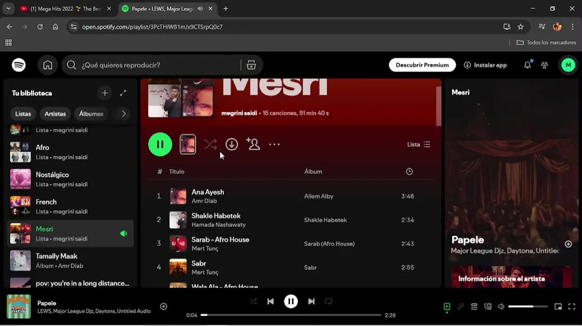
Task: Play the track Sarab - Afro House
Action: pos(220,240)
